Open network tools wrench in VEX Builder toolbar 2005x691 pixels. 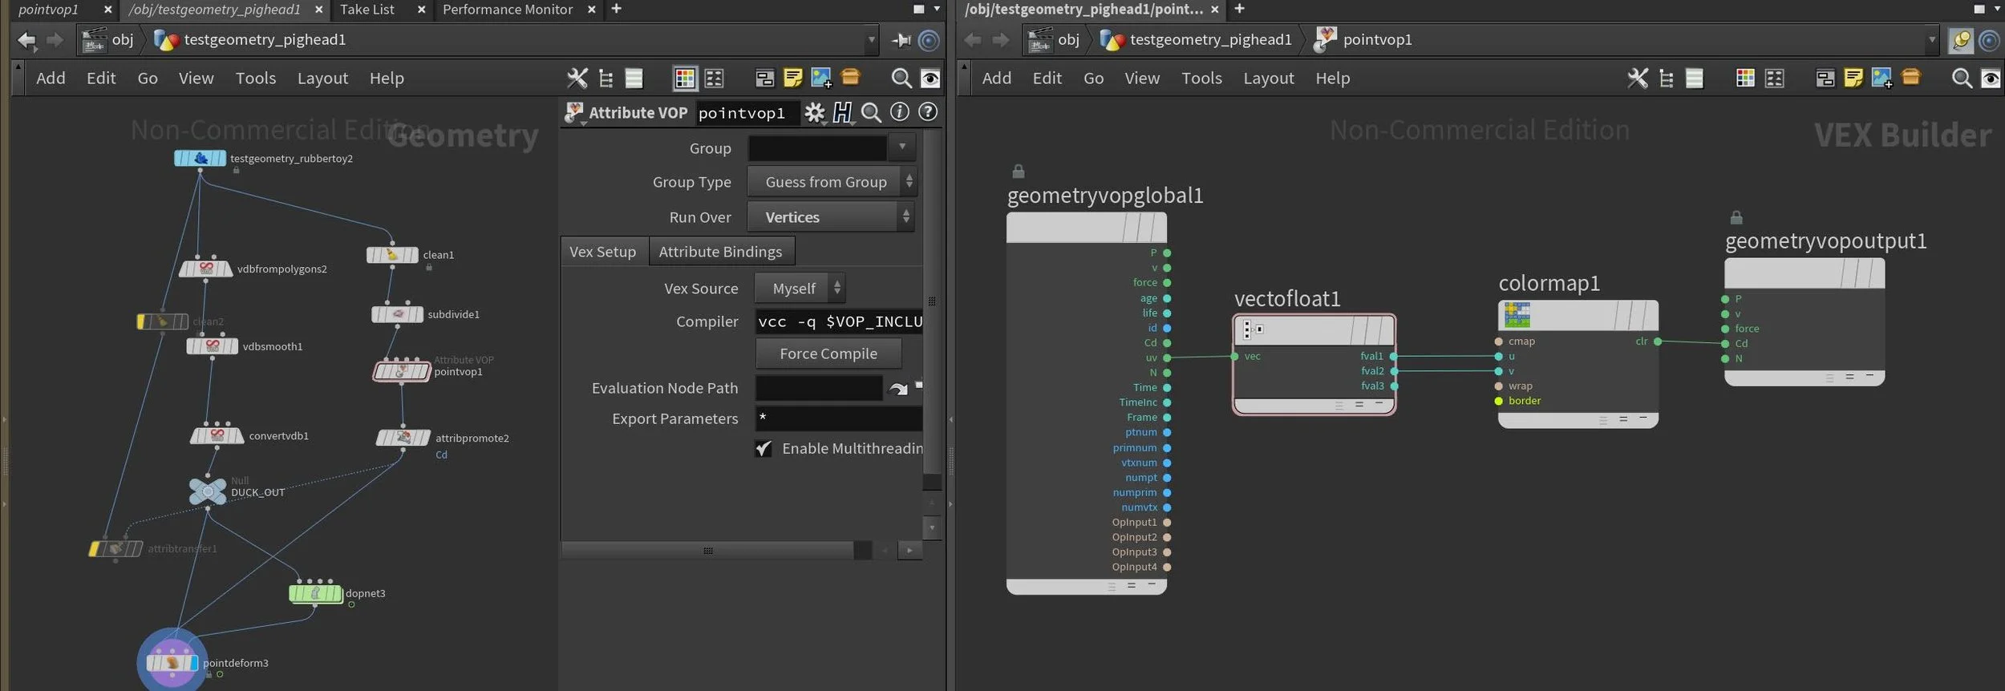point(1638,78)
